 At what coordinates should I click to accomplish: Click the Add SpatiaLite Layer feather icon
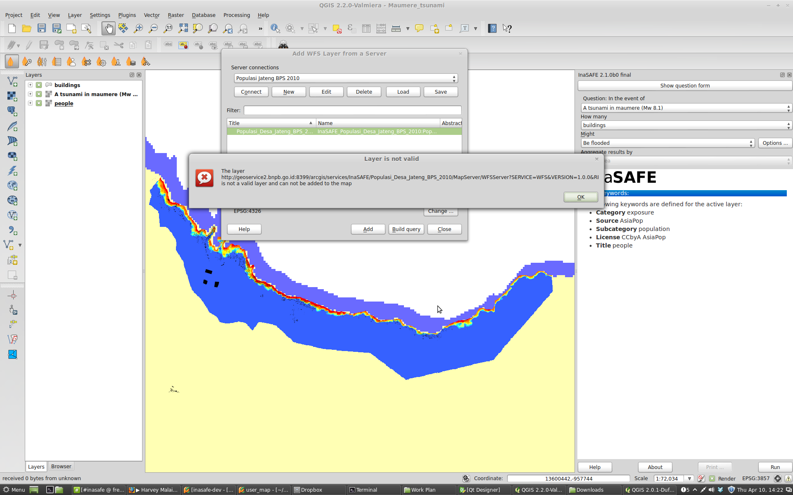coord(12,126)
